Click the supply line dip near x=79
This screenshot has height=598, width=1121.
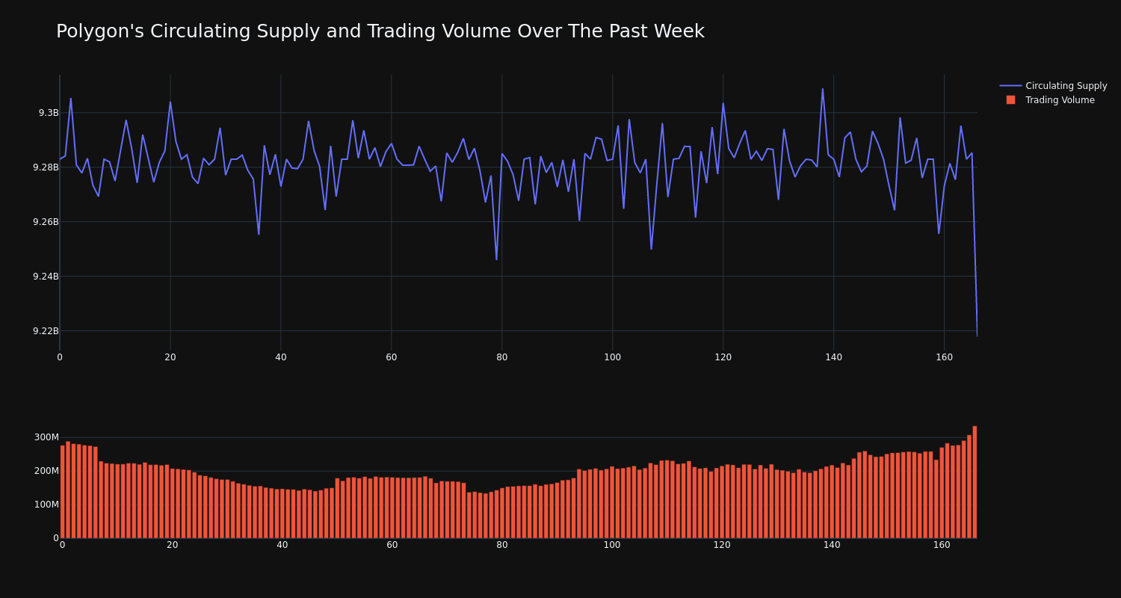pyautogui.click(x=496, y=259)
